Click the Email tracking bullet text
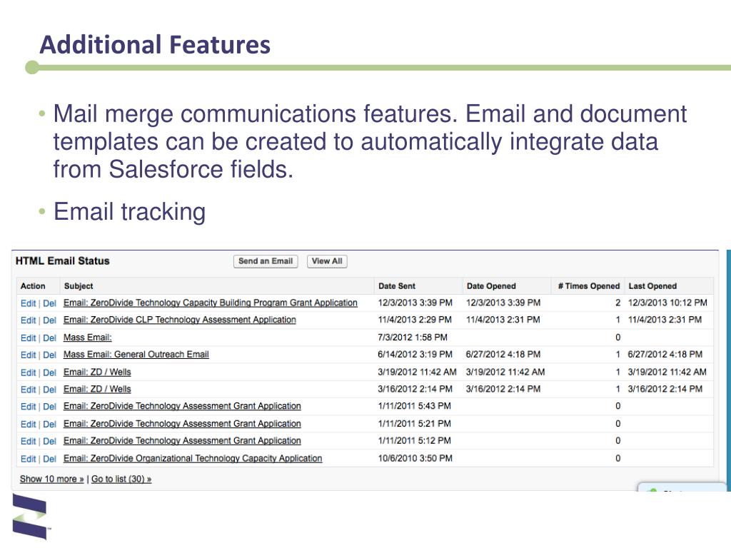This screenshot has width=731, height=548. coord(130,211)
